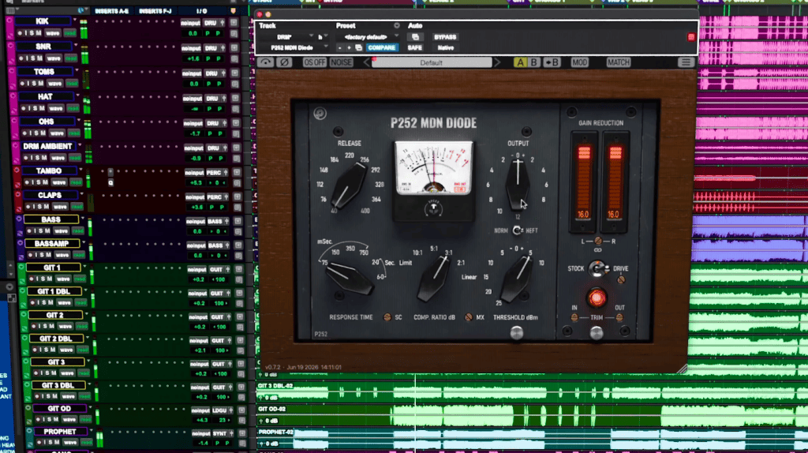This screenshot has height=453, width=808.
Task: Click the IN trim screw
Action: click(574, 317)
